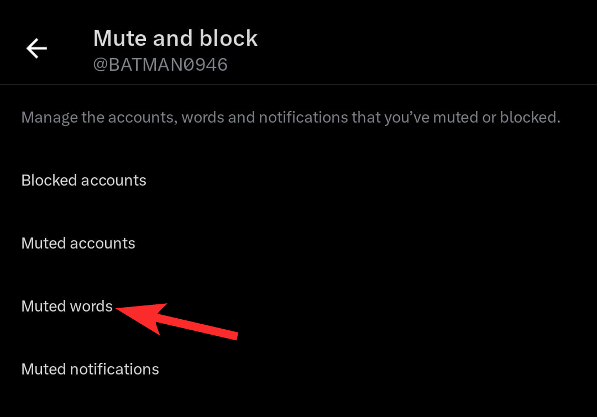Click the header showing account handle @BATMAN0946
The width and height of the screenshot is (597, 417).
click(160, 65)
